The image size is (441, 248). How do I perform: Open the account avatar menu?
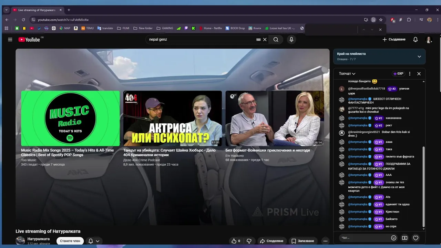pyautogui.click(x=429, y=40)
